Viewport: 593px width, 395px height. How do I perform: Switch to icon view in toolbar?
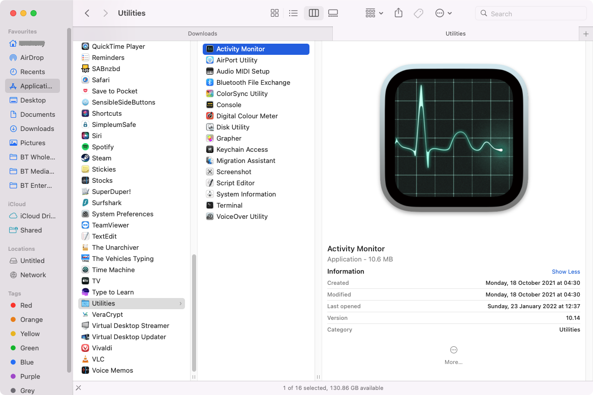click(x=274, y=13)
